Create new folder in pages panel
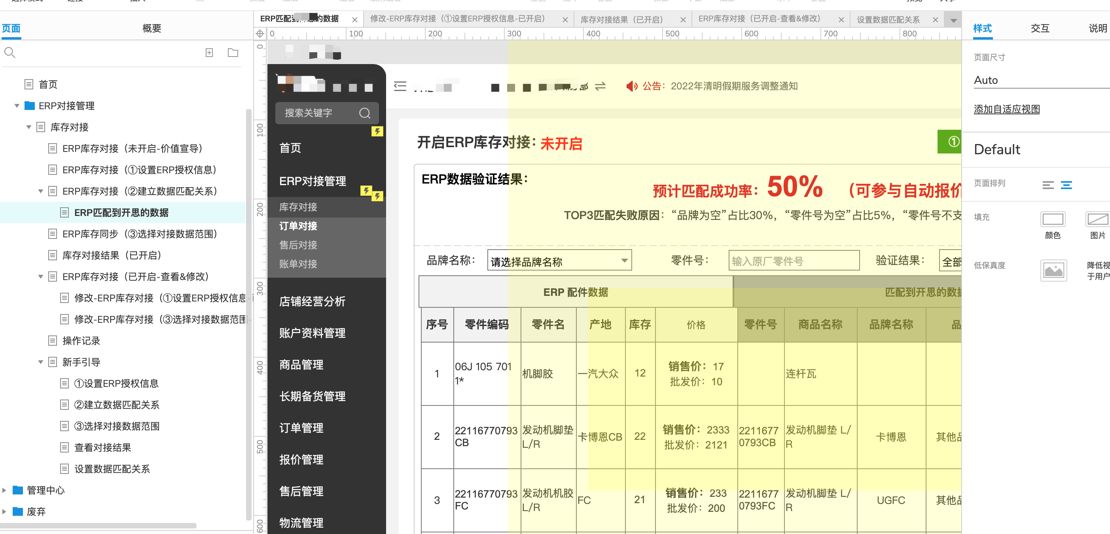1110x534 pixels. tap(233, 53)
